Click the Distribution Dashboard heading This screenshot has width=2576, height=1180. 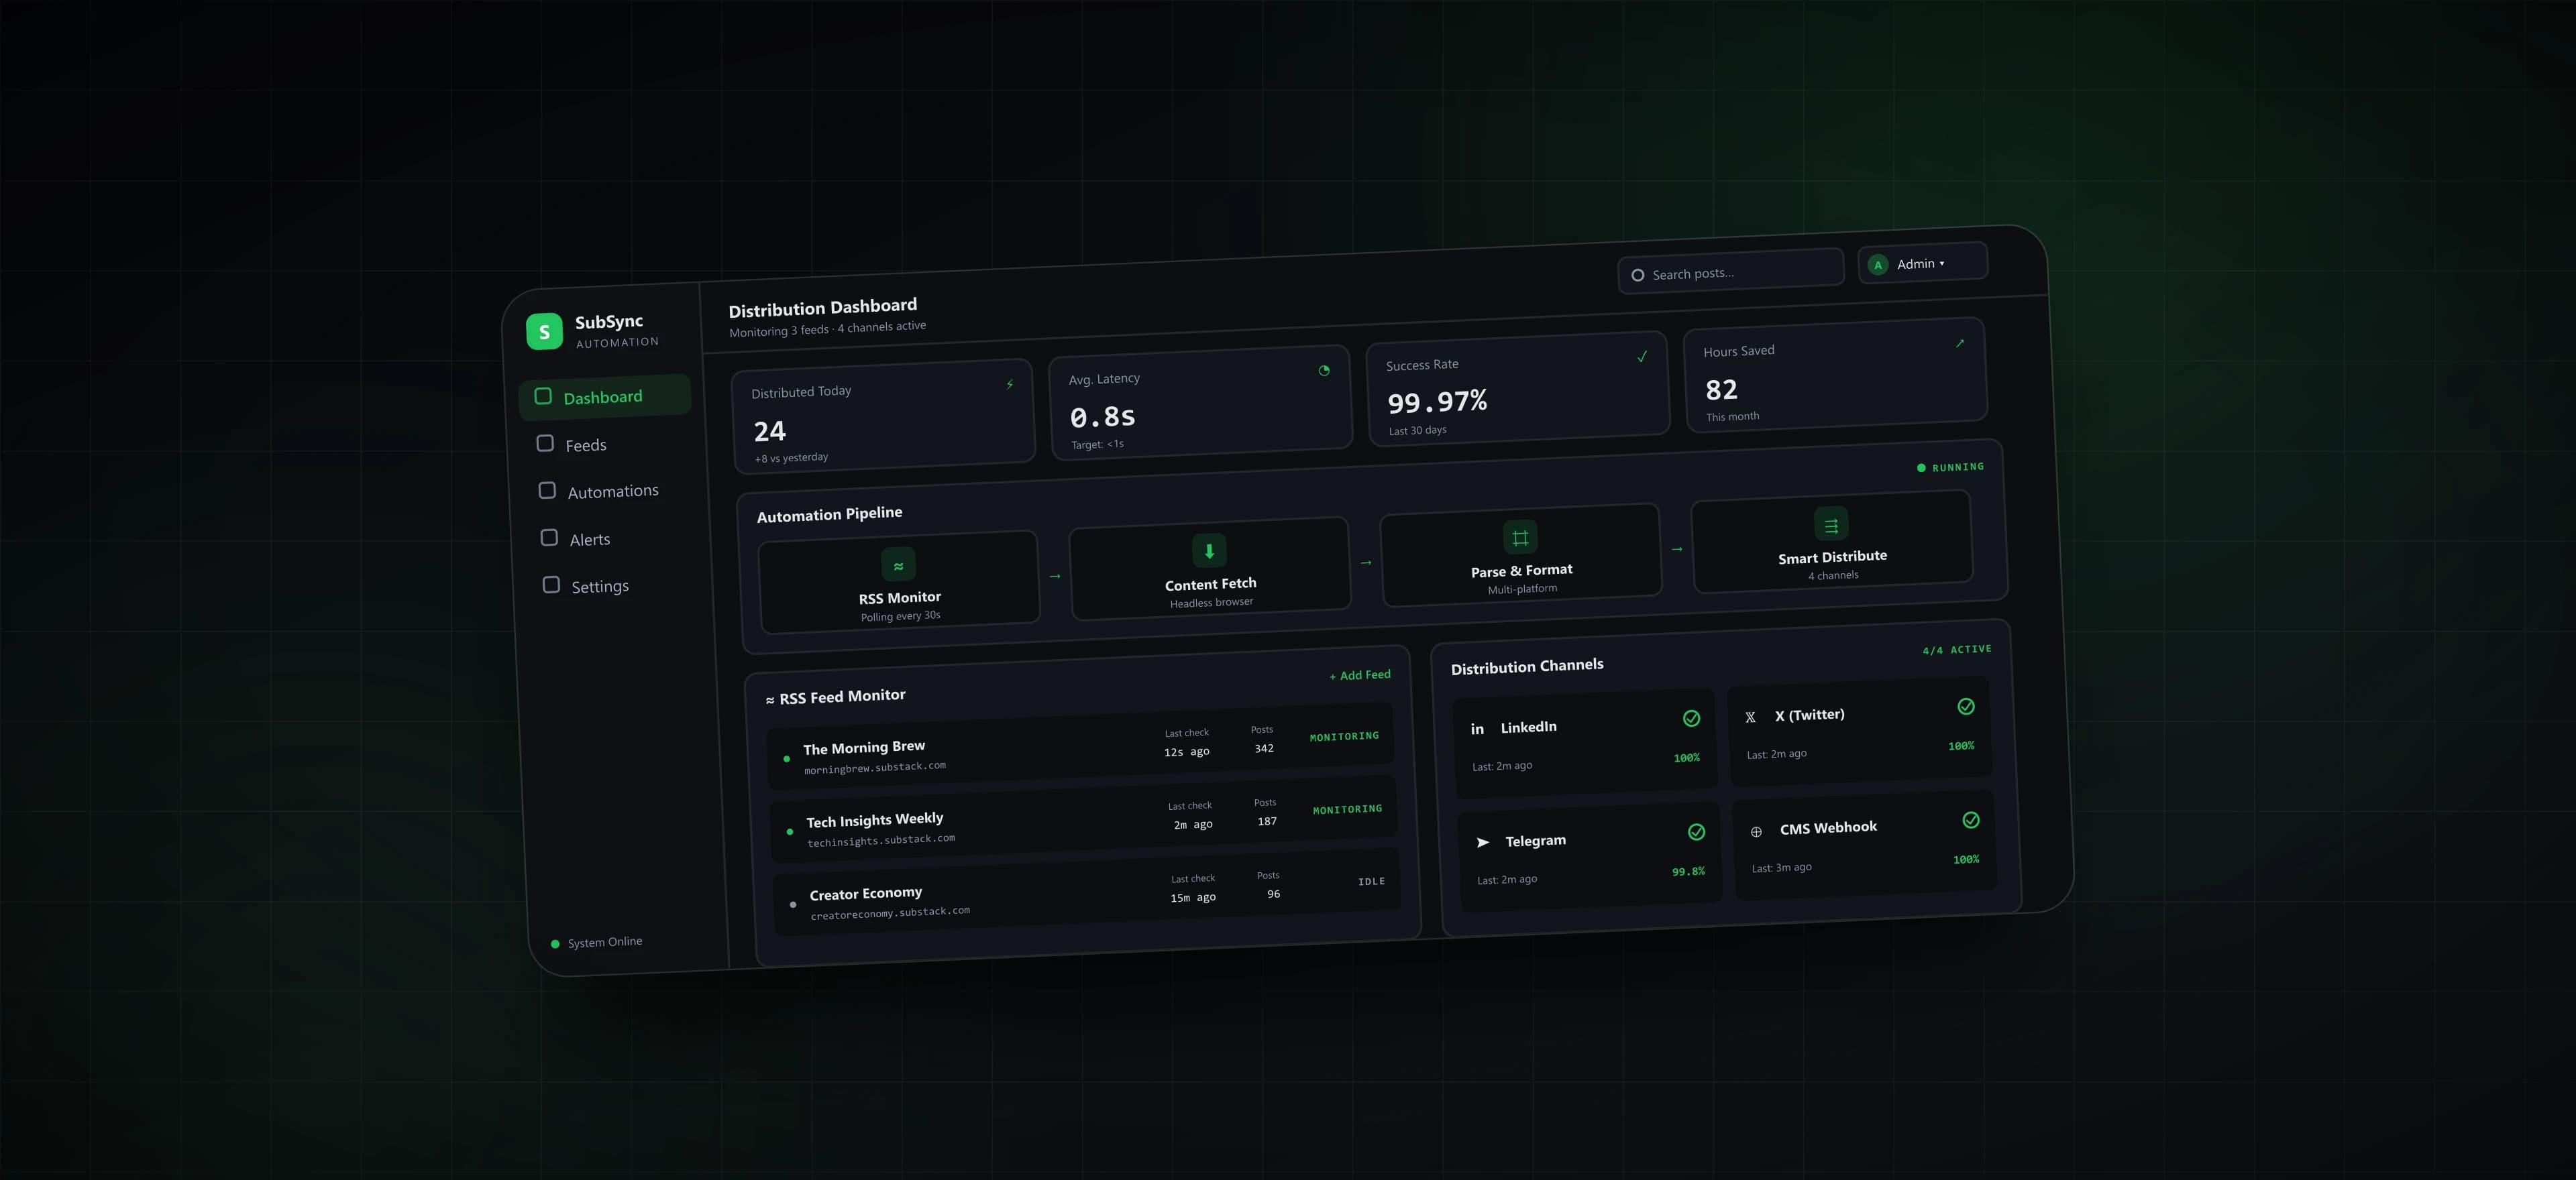pyautogui.click(x=823, y=308)
